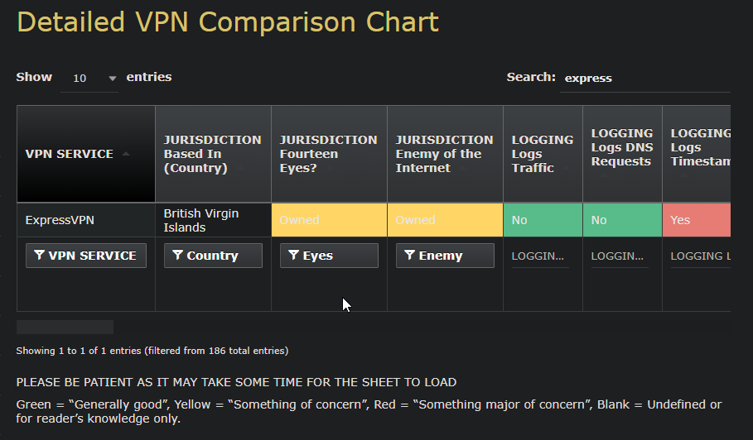Click the funnel icon on Eyes filter
Viewport: 753px width, 440px height.
coord(293,256)
